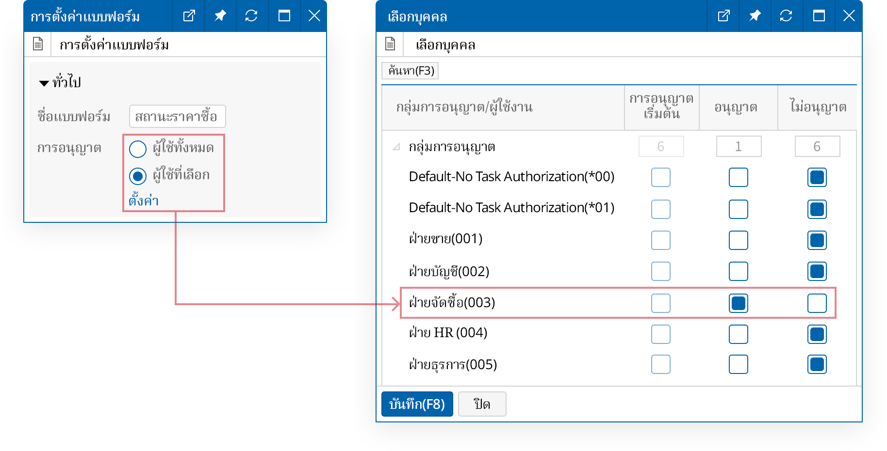887x451 pixels.
Task: Collapse the กลุ่มการอนุญาต tree group
Action: point(396,147)
